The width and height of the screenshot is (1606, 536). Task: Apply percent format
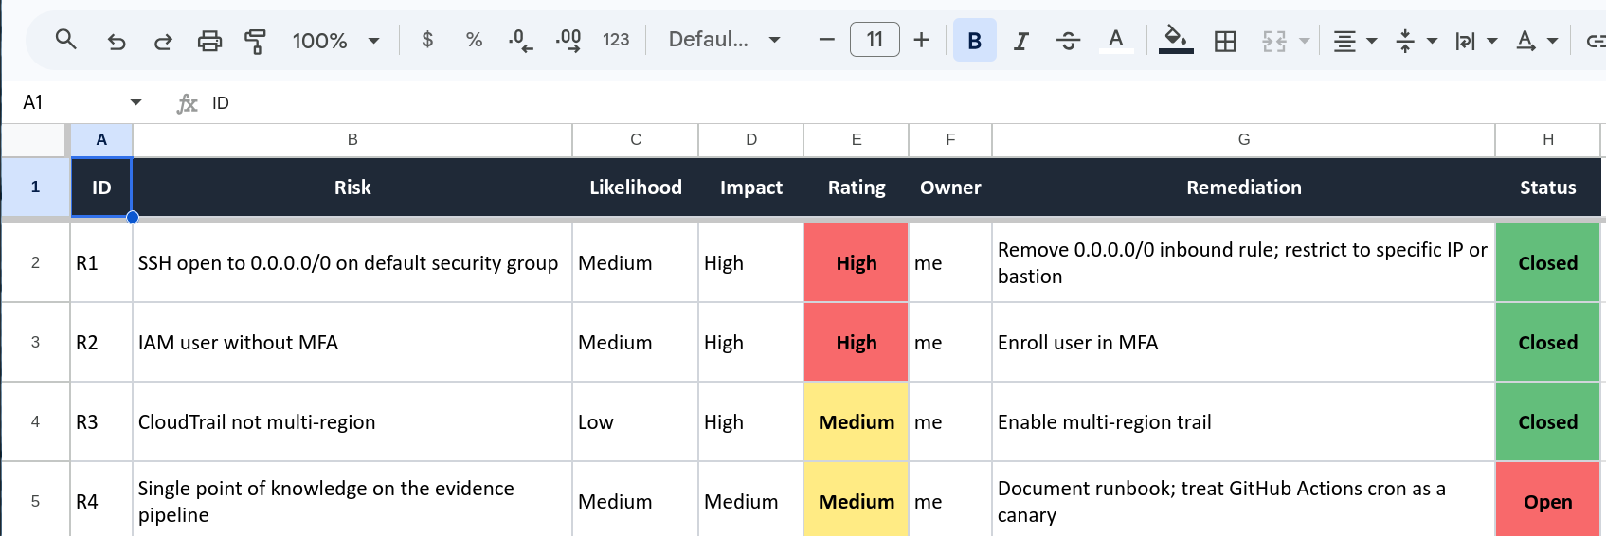[474, 40]
